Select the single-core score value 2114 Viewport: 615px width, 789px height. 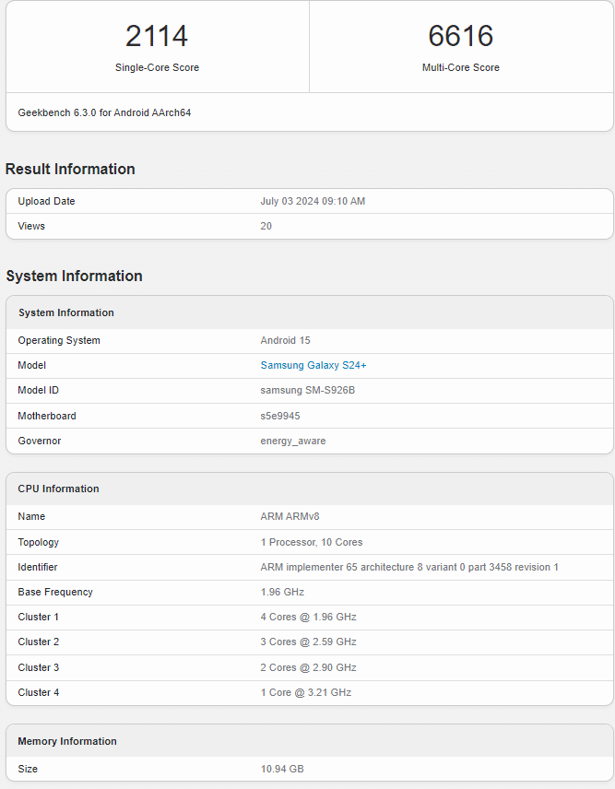[x=157, y=36]
